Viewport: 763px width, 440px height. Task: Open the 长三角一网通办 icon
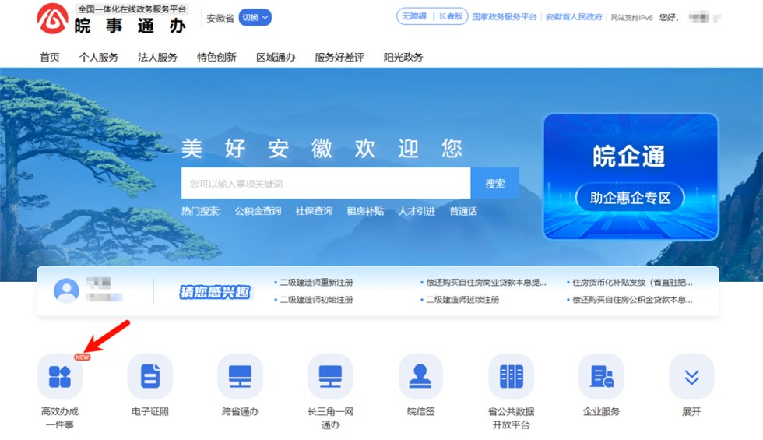pyautogui.click(x=330, y=377)
